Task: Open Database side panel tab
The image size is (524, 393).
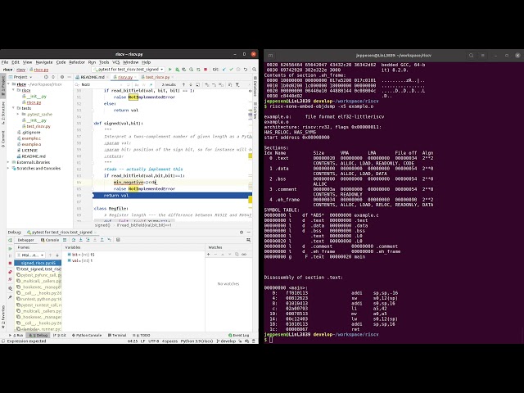Action: (x=255, y=85)
